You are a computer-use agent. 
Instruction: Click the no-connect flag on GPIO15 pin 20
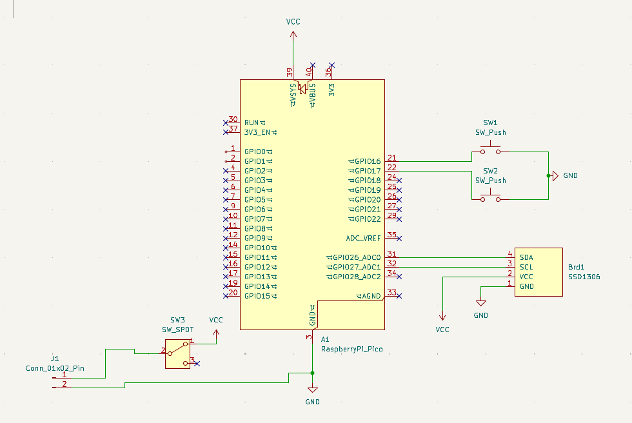(x=226, y=296)
